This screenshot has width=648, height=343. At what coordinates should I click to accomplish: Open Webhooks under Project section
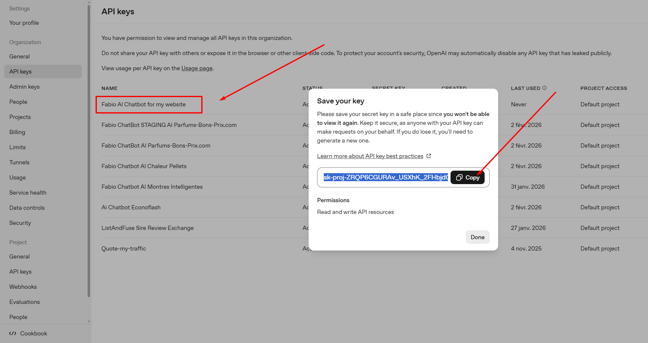click(x=23, y=287)
